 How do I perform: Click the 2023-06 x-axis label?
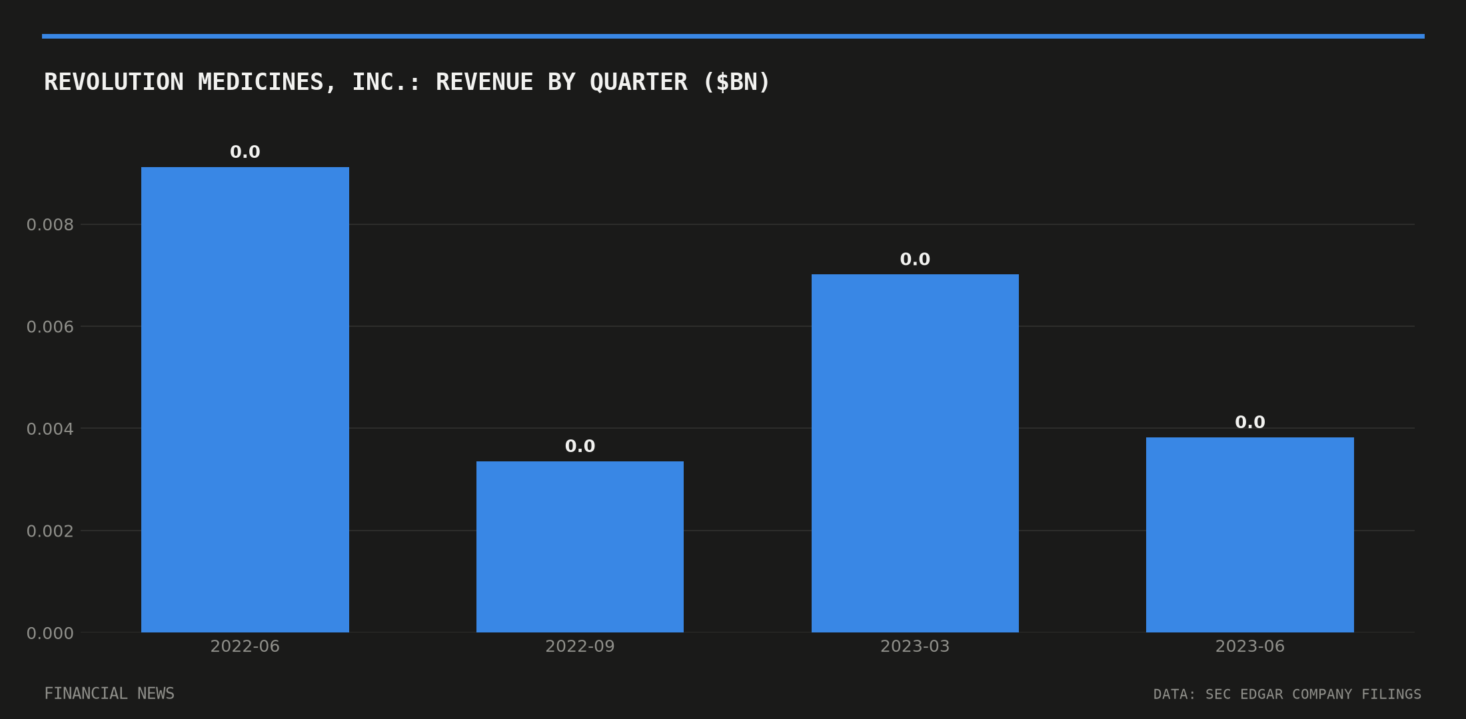tap(1250, 646)
